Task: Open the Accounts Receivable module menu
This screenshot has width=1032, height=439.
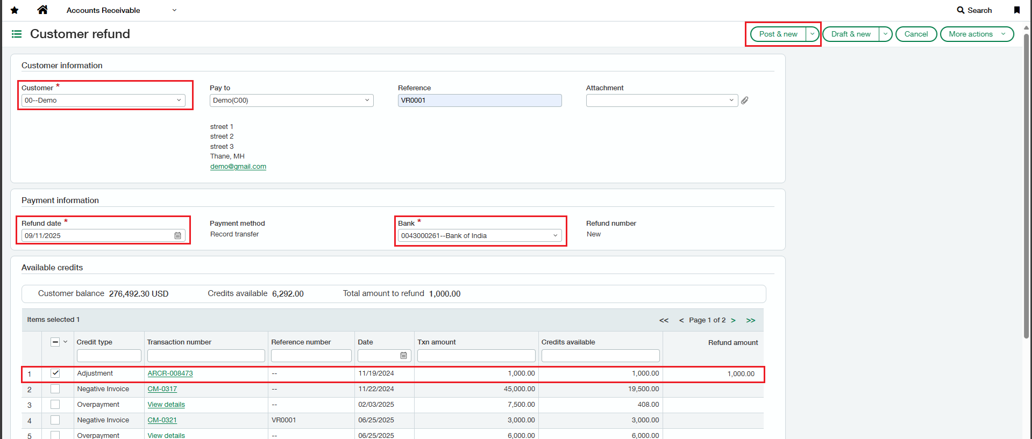Action: pyautogui.click(x=122, y=10)
